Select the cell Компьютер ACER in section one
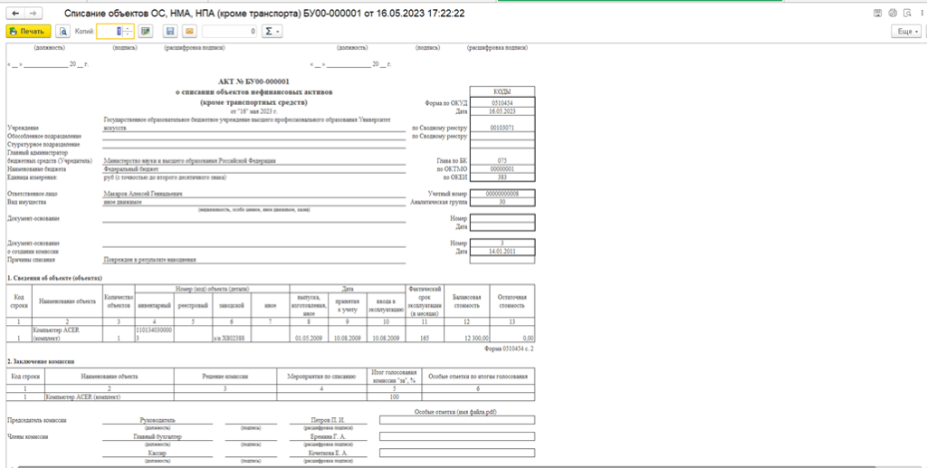927x468 pixels. point(67,334)
